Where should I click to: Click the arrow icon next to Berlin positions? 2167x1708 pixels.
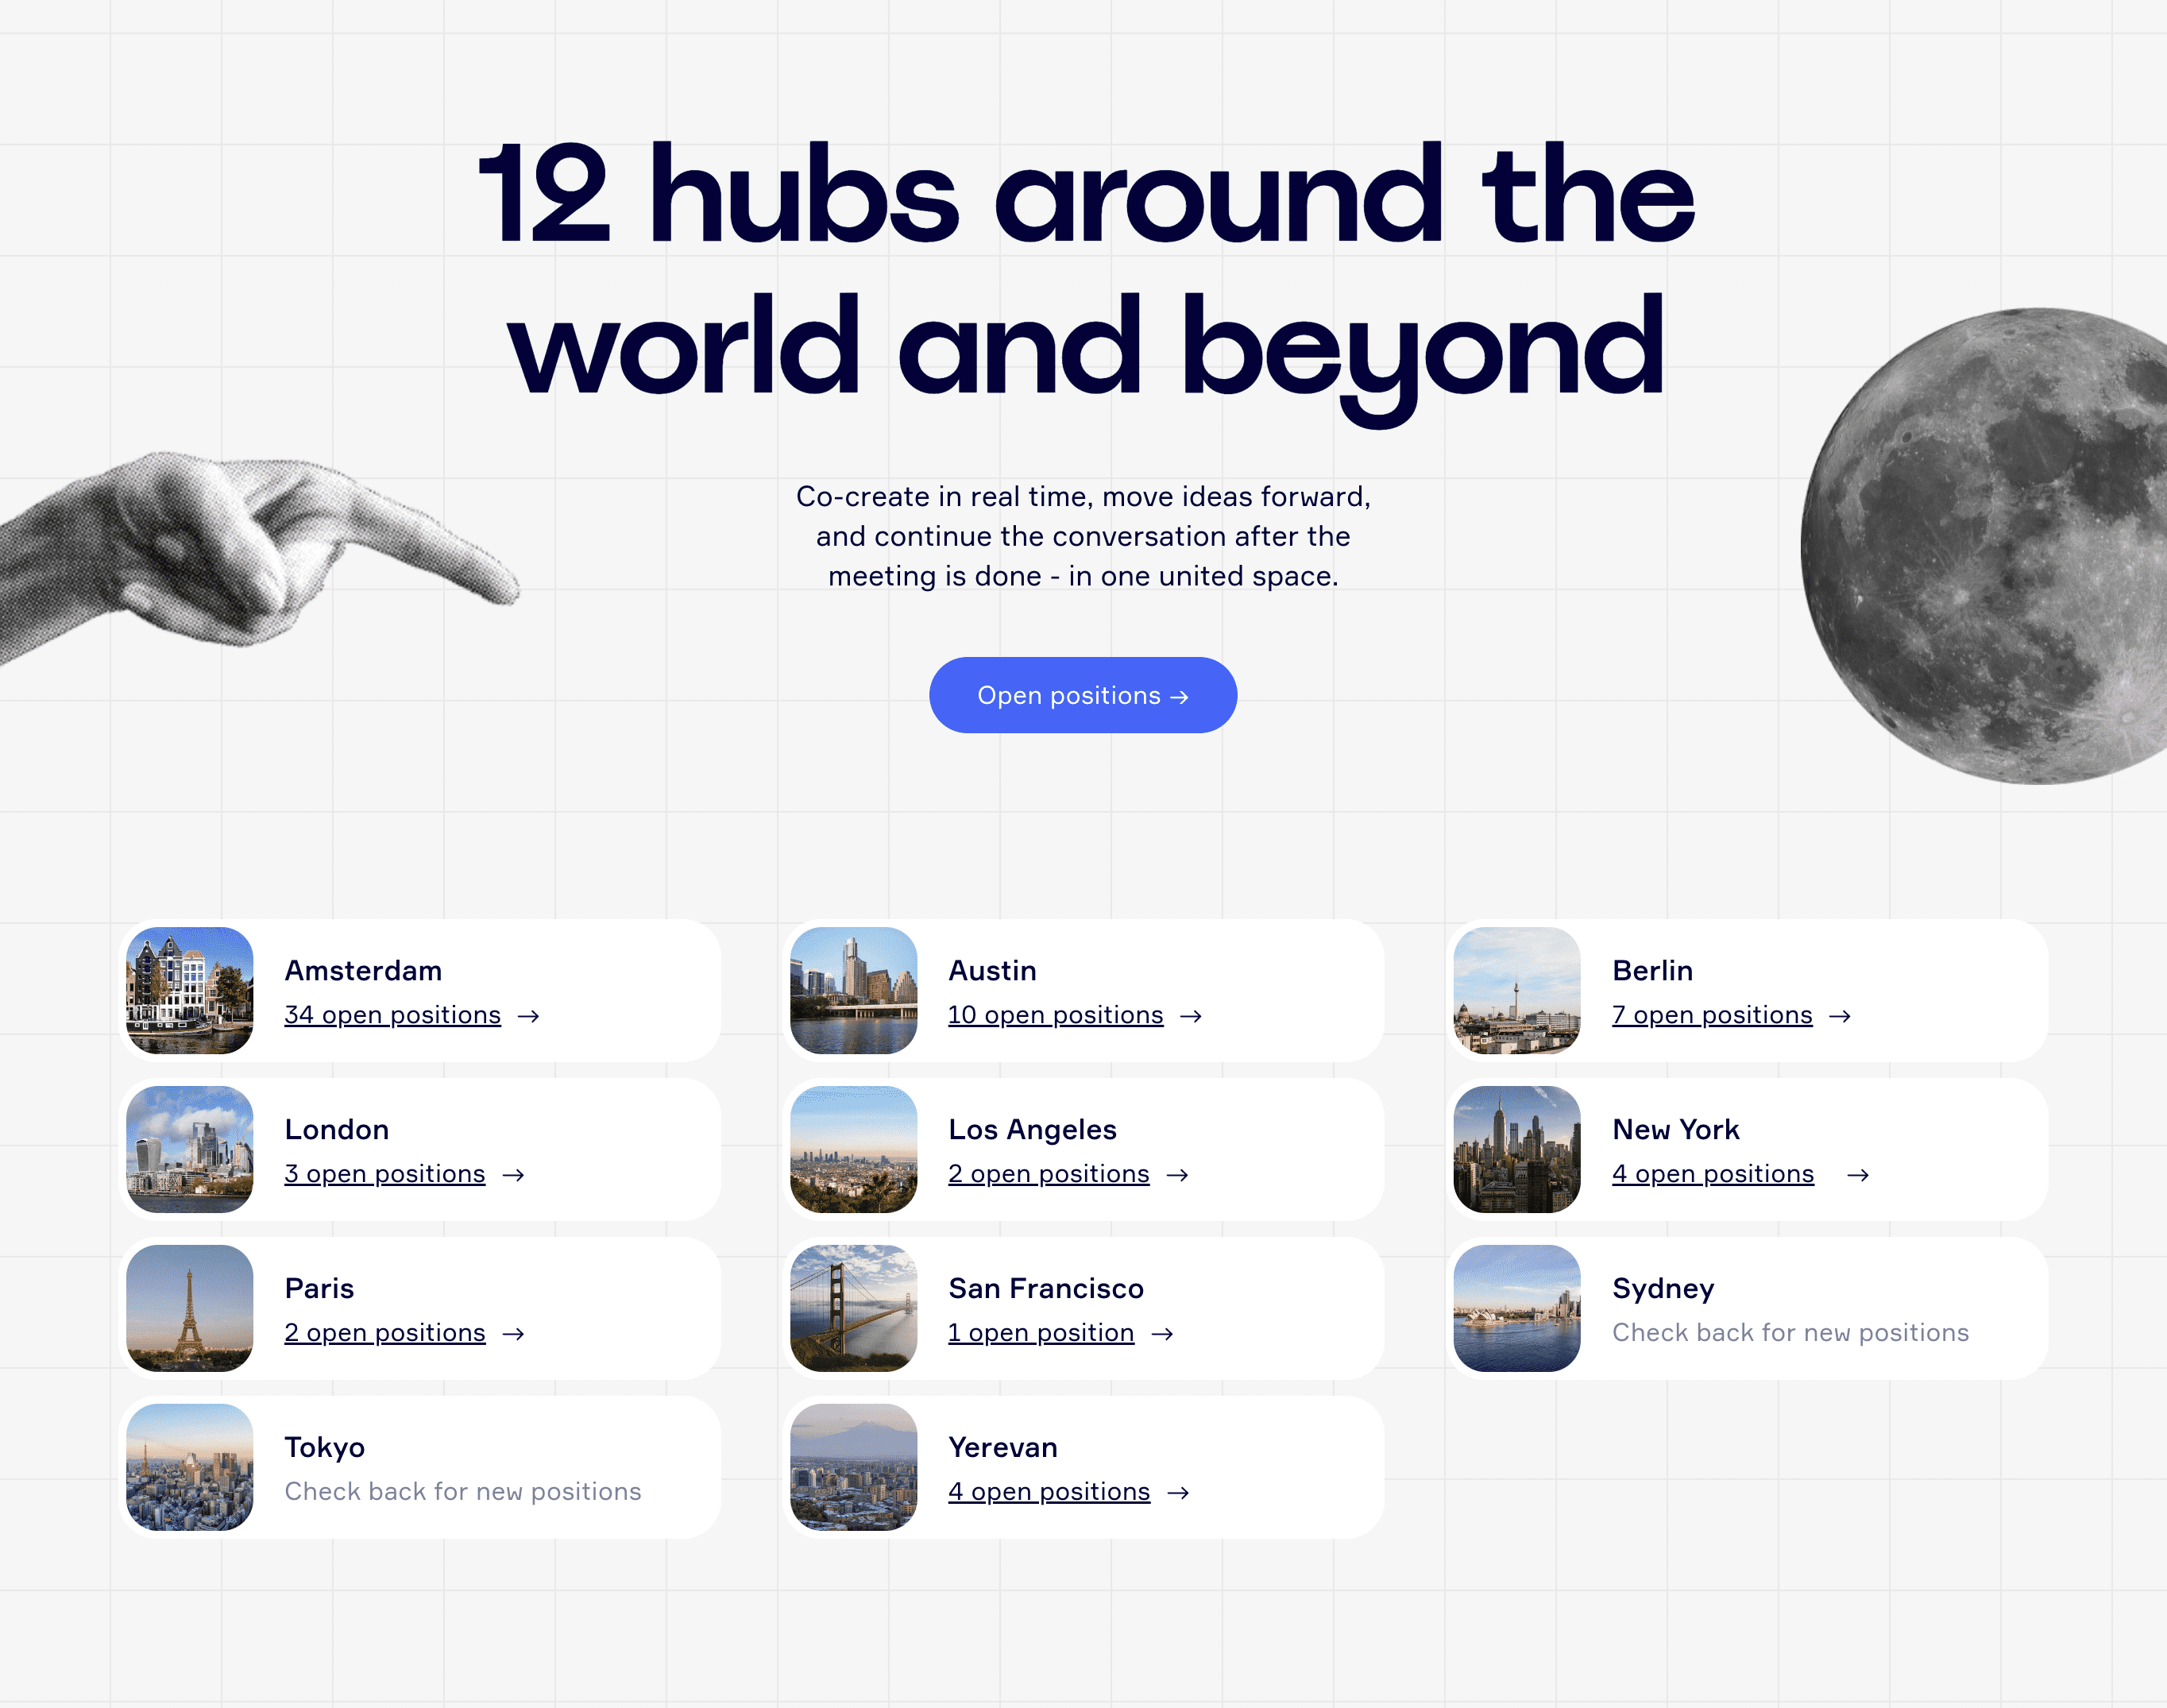(x=1840, y=1016)
